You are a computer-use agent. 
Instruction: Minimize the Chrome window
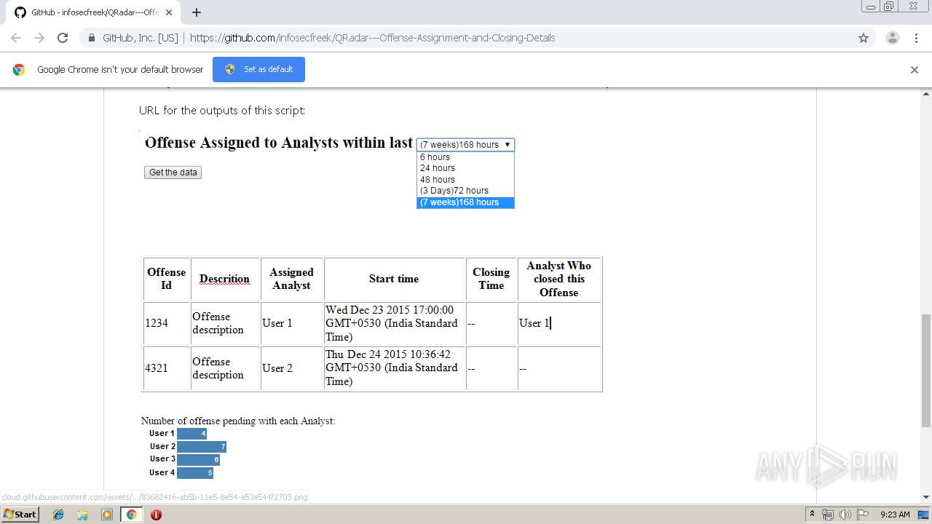point(870,7)
